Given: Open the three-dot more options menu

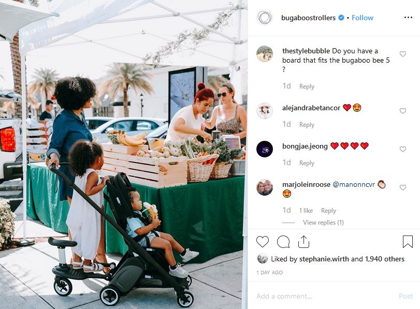Looking at the screenshot, I should click(x=408, y=18).
